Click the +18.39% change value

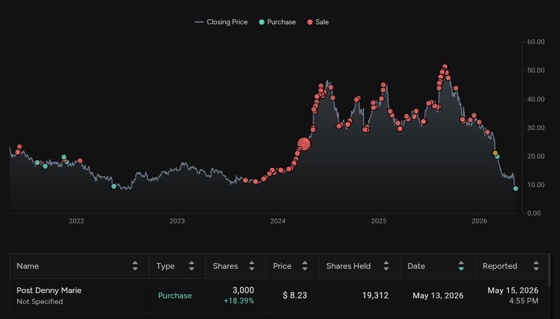(x=239, y=301)
